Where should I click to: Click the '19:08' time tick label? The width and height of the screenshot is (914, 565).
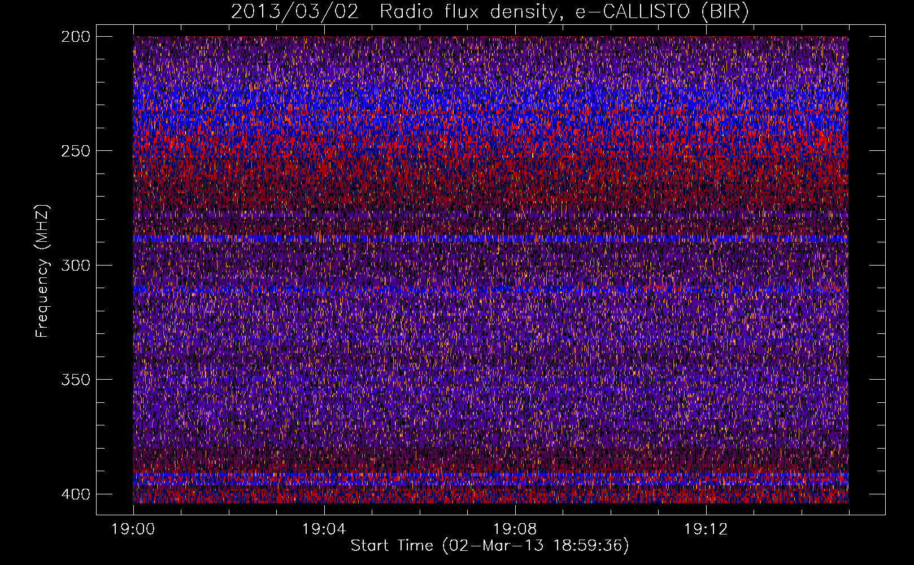coord(515,529)
